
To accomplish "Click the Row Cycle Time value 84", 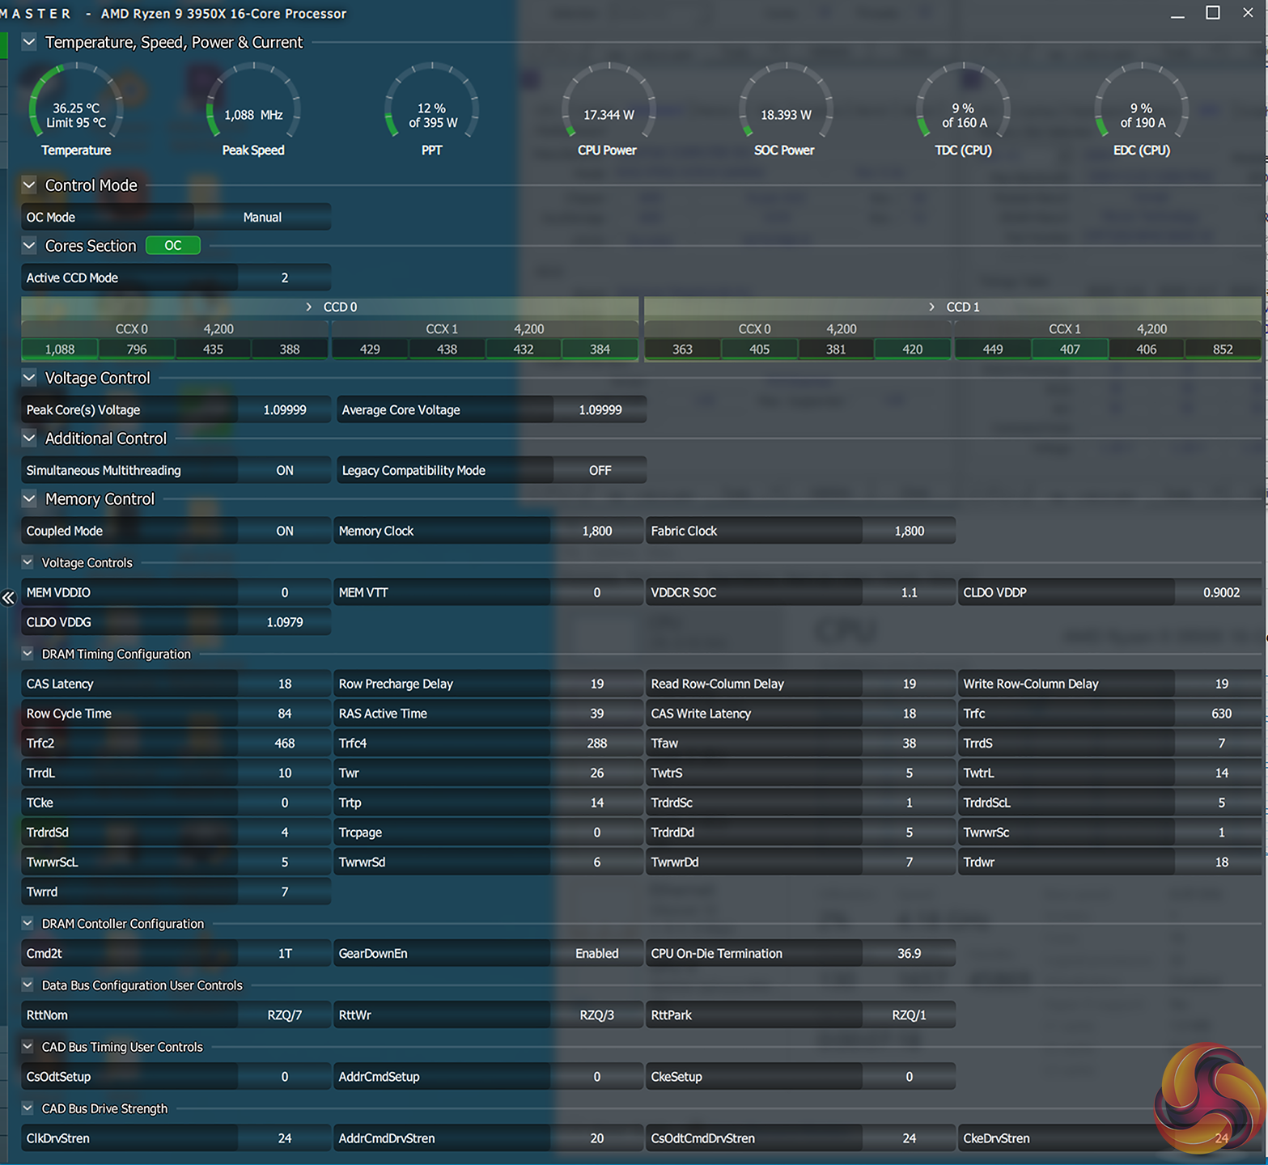I will [x=285, y=714].
